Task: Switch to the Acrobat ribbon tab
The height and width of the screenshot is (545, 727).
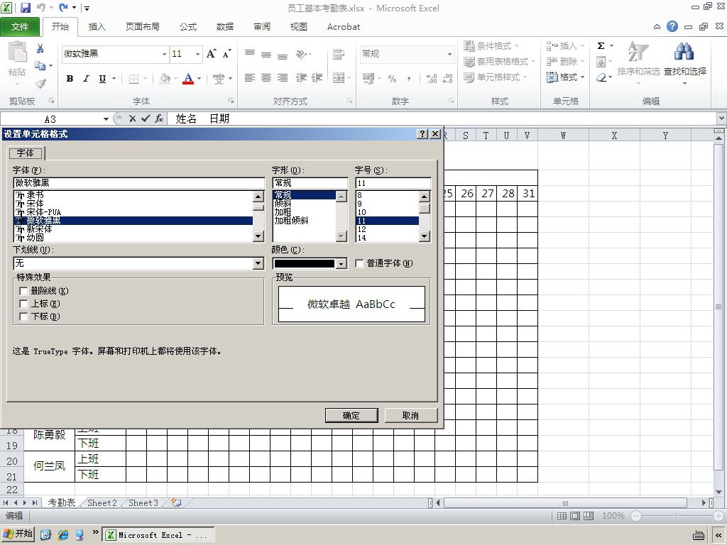Action: tap(344, 27)
